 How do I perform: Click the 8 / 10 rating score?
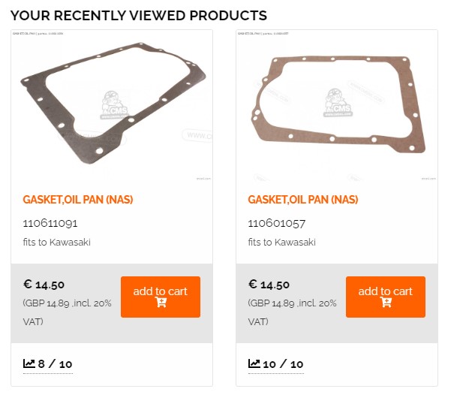(x=56, y=364)
